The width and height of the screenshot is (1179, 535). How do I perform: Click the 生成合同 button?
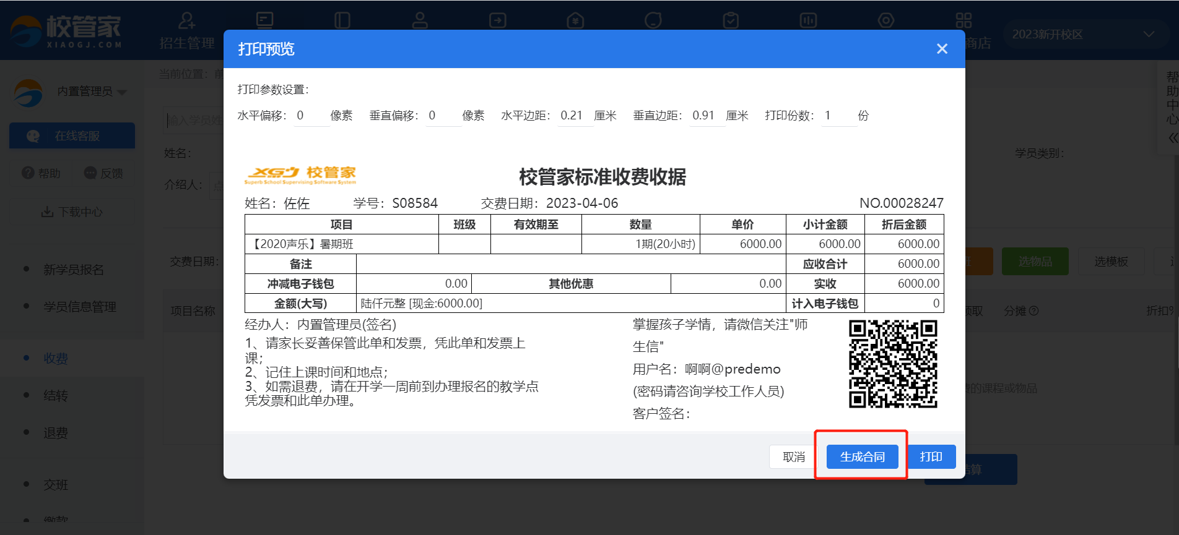pyautogui.click(x=862, y=456)
